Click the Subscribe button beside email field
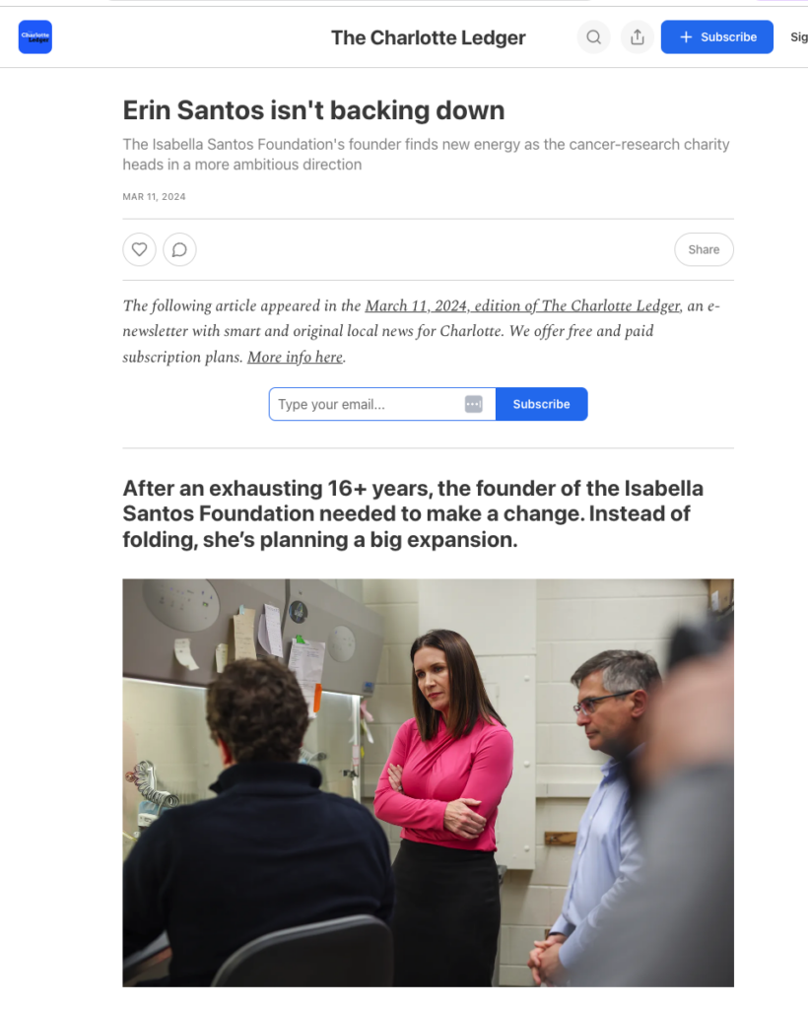808x1009 pixels. pos(541,404)
